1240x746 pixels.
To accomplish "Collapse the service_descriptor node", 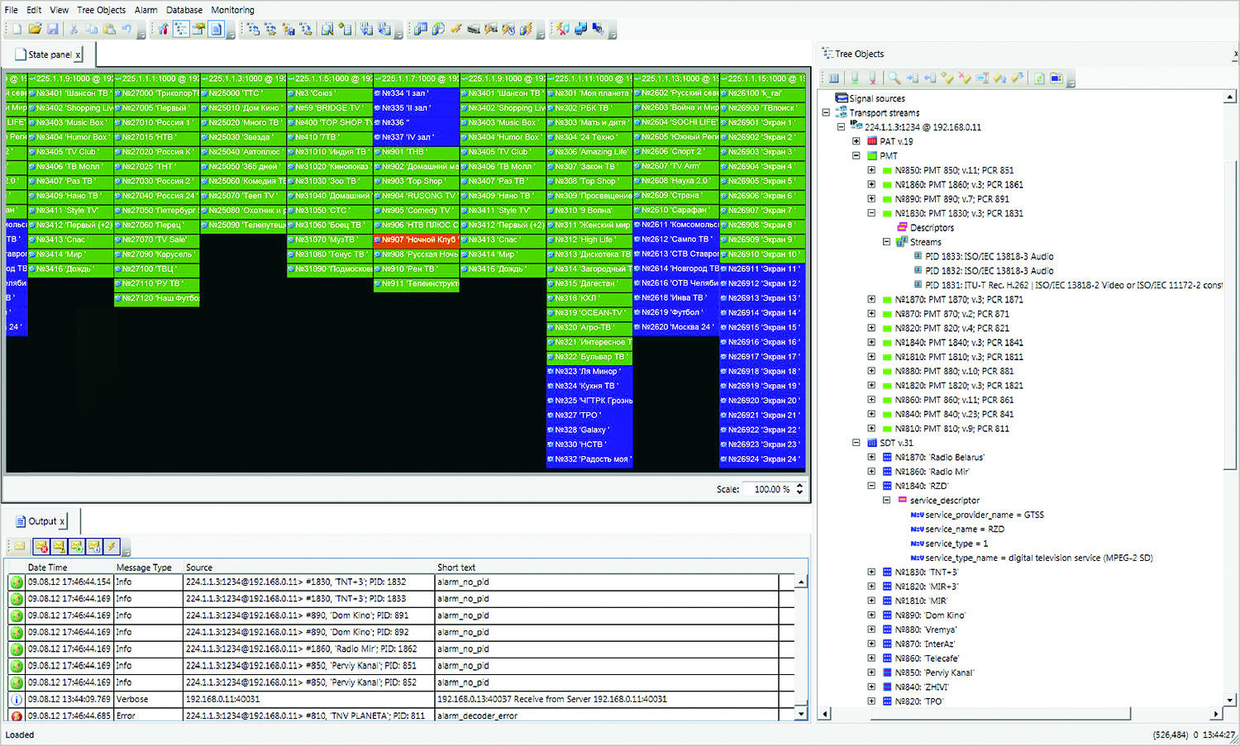I will (886, 500).
